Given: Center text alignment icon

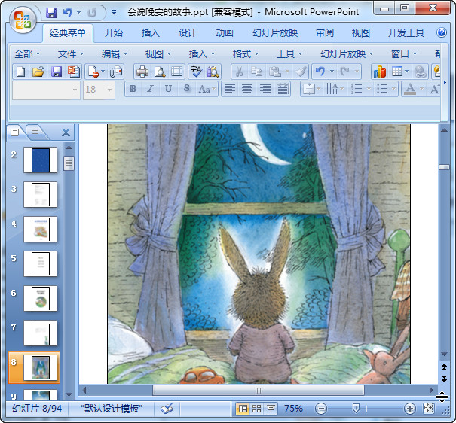Looking at the screenshot, I should (247, 89).
